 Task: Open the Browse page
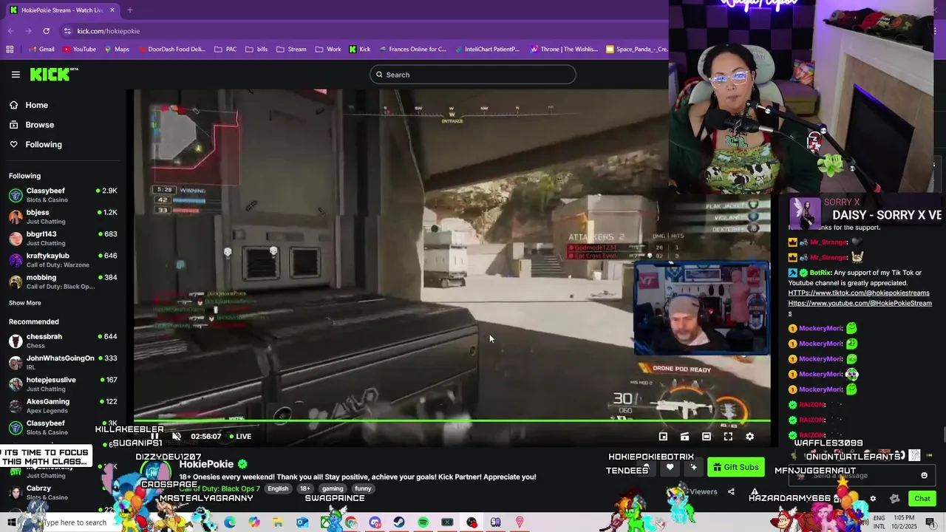[x=39, y=125]
